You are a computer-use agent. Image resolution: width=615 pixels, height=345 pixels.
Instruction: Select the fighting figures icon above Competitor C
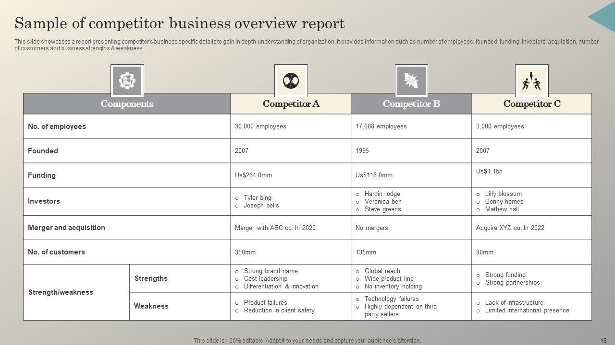pos(531,80)
